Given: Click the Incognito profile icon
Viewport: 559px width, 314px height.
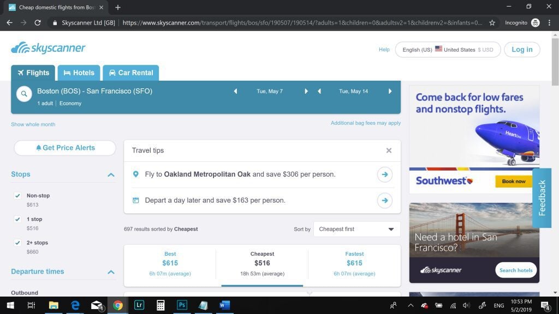Looking at the screenshot, I should (x=535, y=22).
